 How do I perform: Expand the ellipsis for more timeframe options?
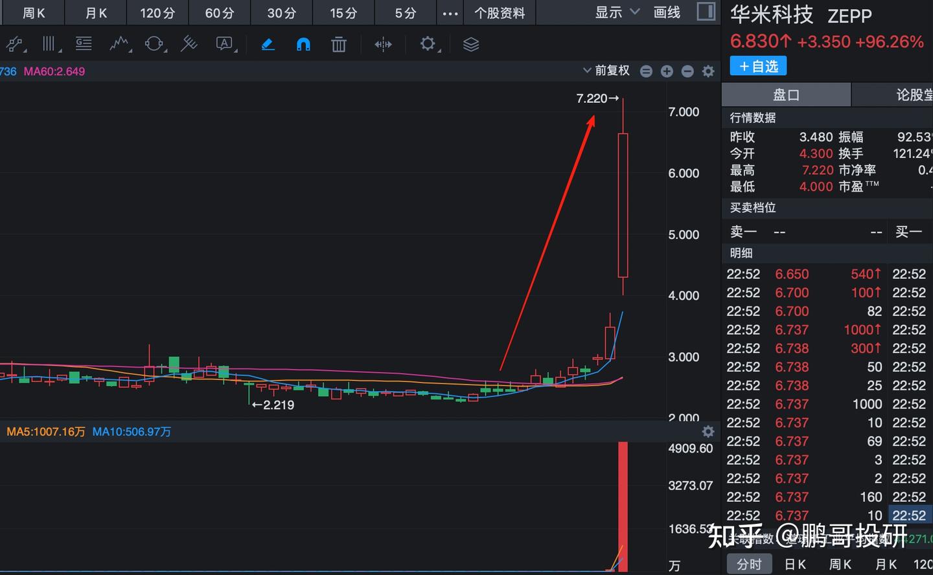pyautogui.click(x=450, y=12)
